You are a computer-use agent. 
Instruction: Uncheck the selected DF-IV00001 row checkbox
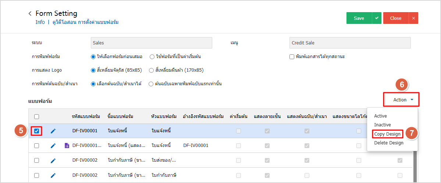[x=37, y=131]
